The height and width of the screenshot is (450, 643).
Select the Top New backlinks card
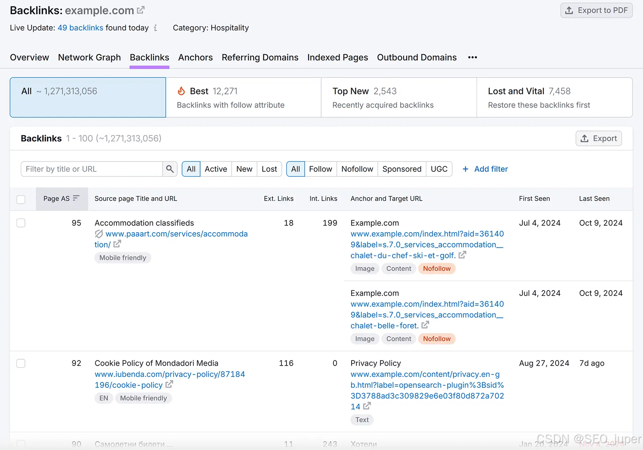399,98
